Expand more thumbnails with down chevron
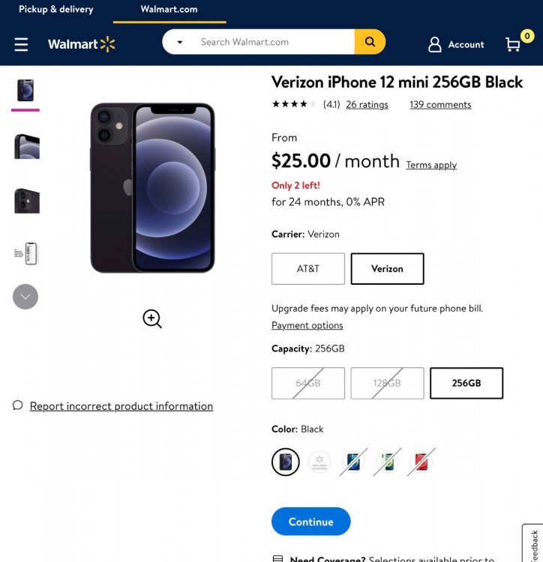The width and height of the screenshot is (543, 562). tap(25, 297)
